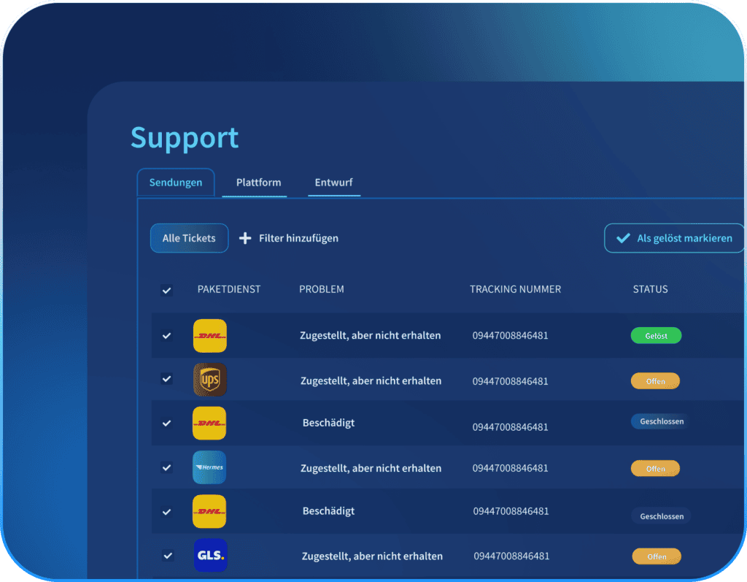Click the Gelöst status badge

(x=656, y=336)
